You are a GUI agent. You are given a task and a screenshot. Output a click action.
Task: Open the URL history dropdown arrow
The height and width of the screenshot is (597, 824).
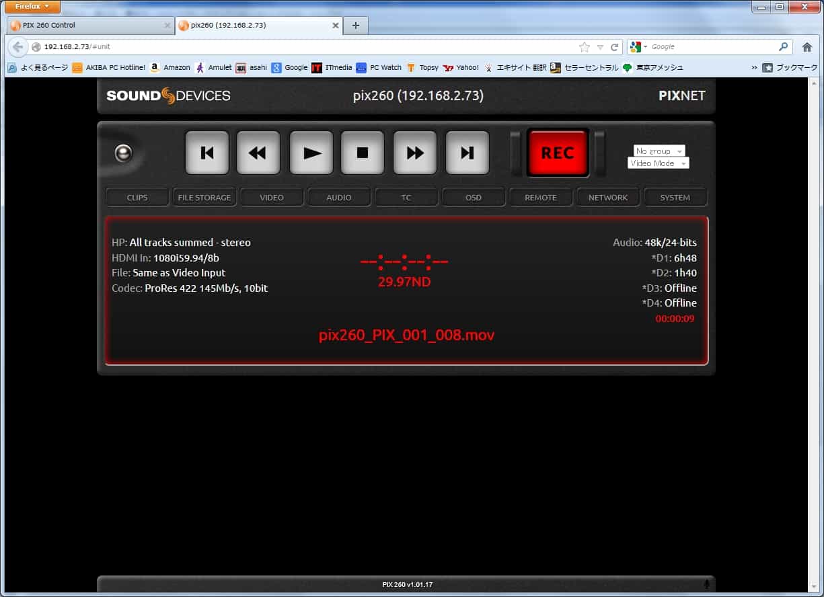pos(600,48)
